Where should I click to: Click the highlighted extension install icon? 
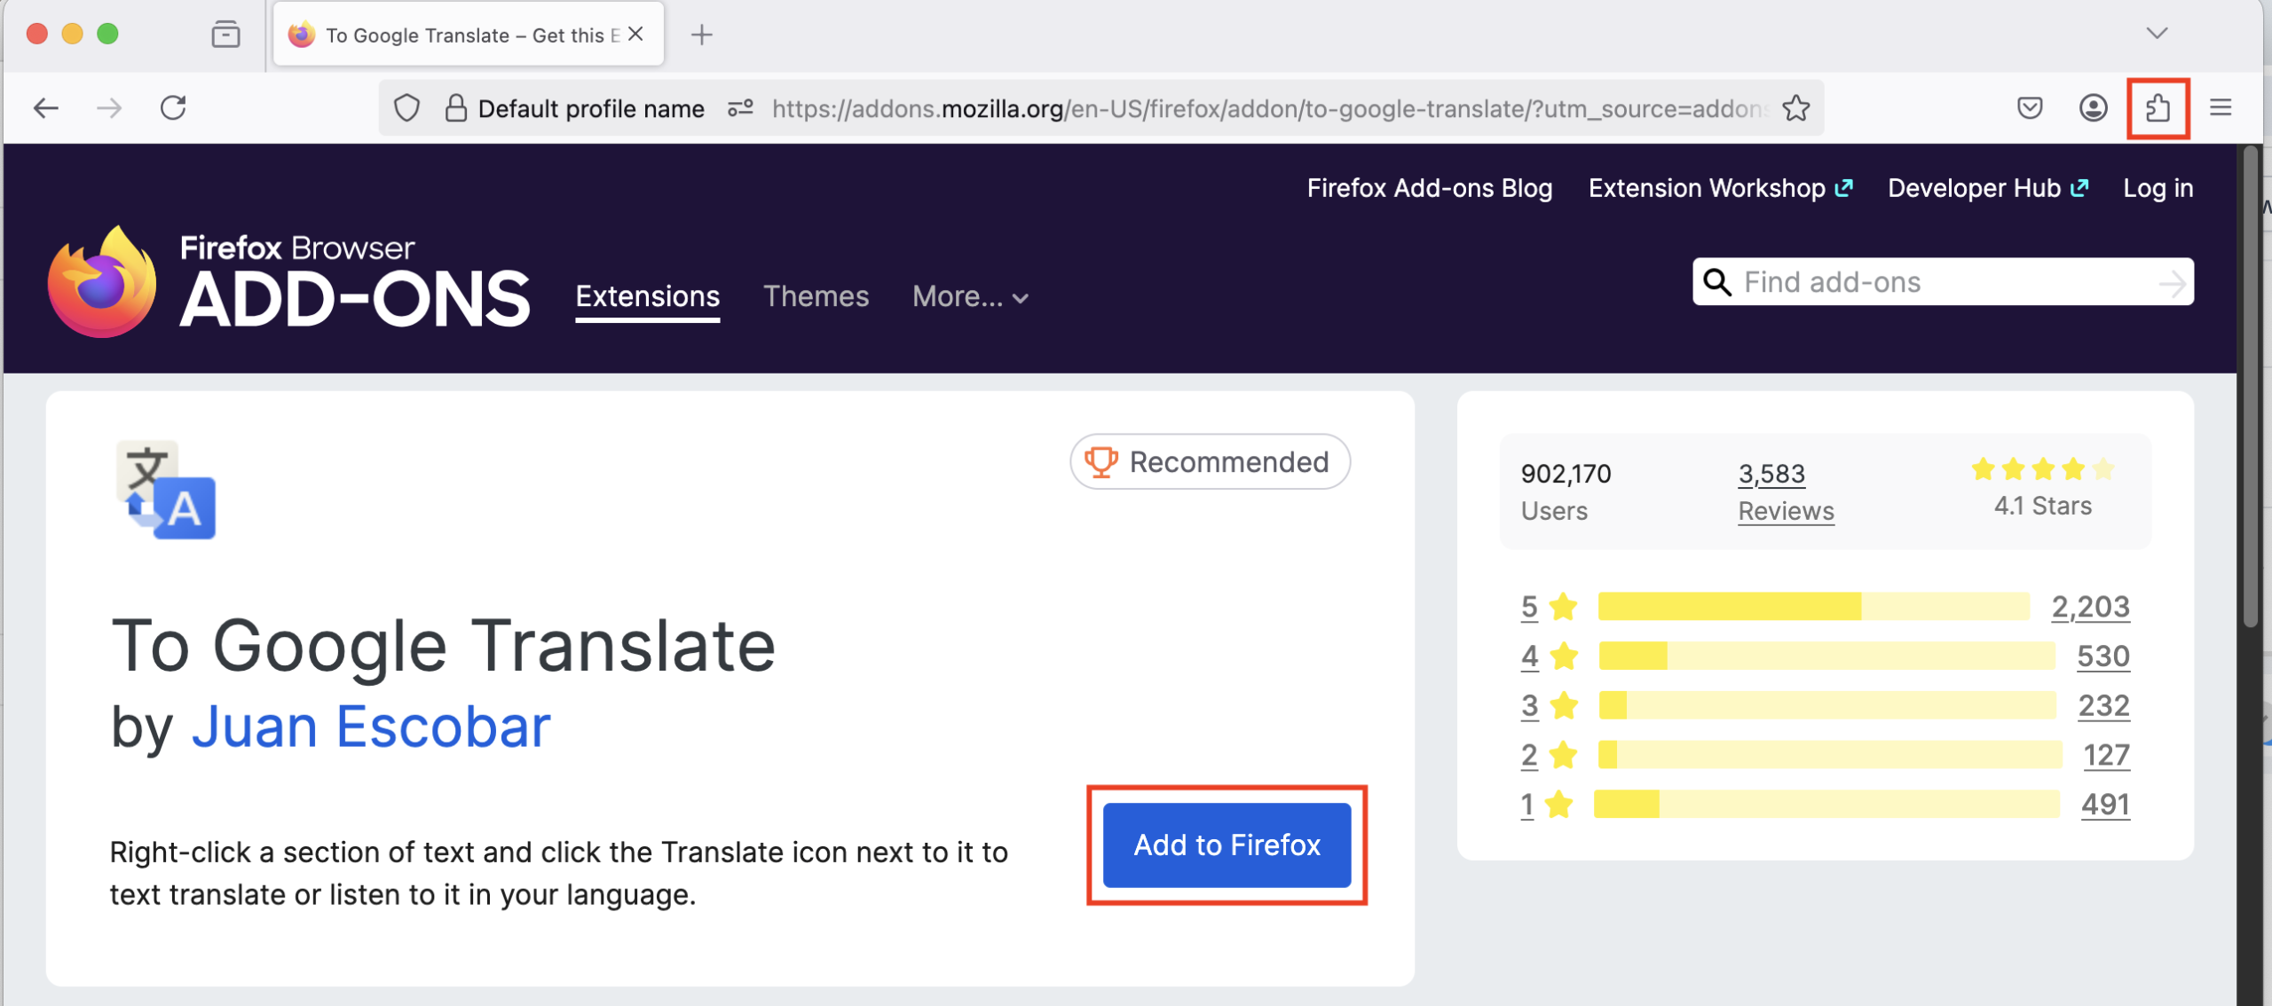(2158, 107)
